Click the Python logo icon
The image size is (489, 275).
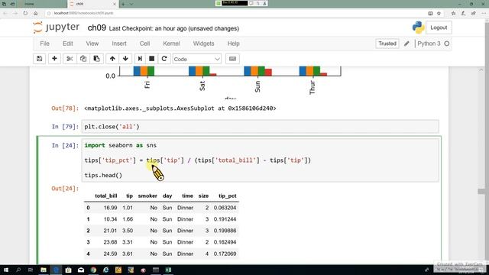click(418, 27)
